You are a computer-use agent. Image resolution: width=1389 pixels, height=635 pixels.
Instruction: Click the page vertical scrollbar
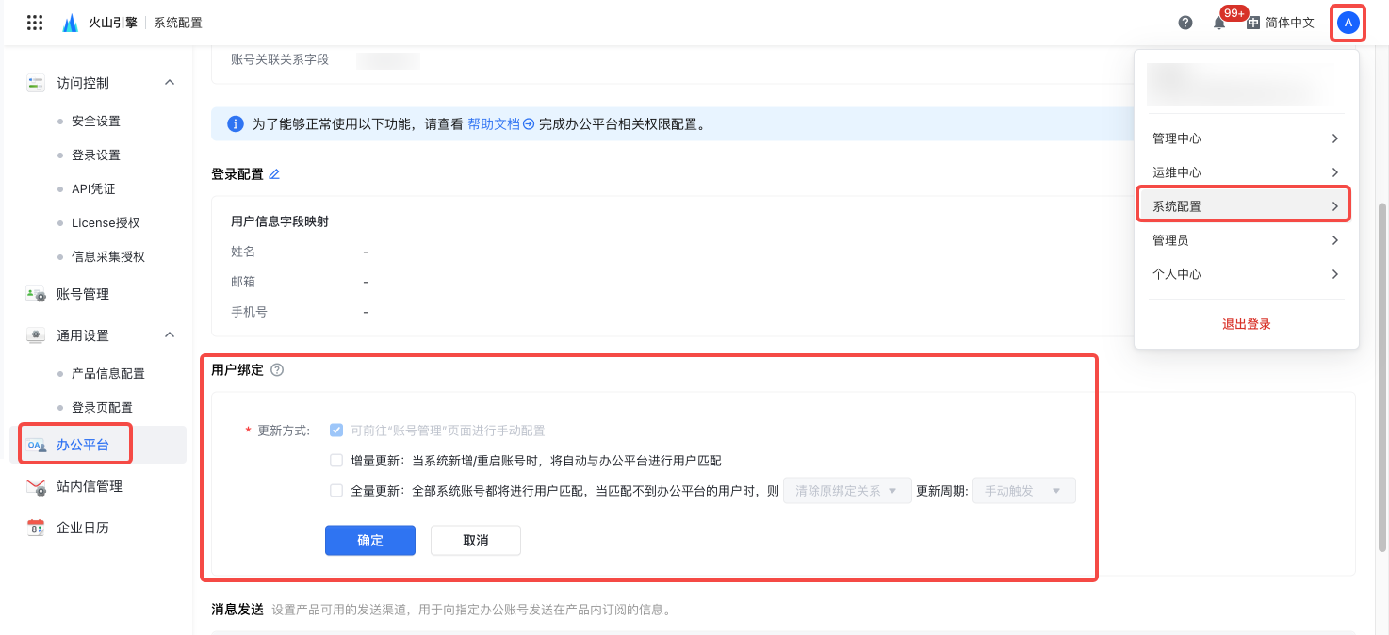[1382, 377]
